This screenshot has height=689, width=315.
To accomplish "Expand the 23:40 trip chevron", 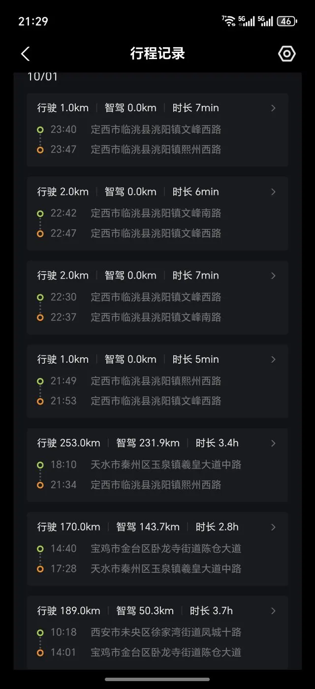I will 274,108.
